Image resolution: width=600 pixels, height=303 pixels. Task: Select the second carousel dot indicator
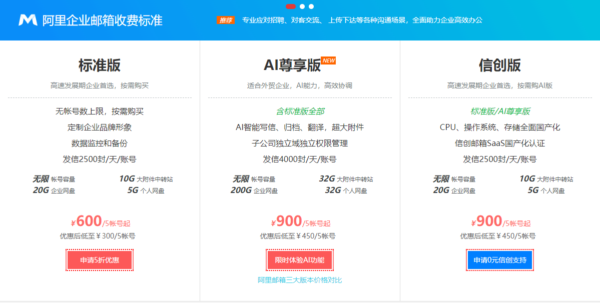point(302,6)
